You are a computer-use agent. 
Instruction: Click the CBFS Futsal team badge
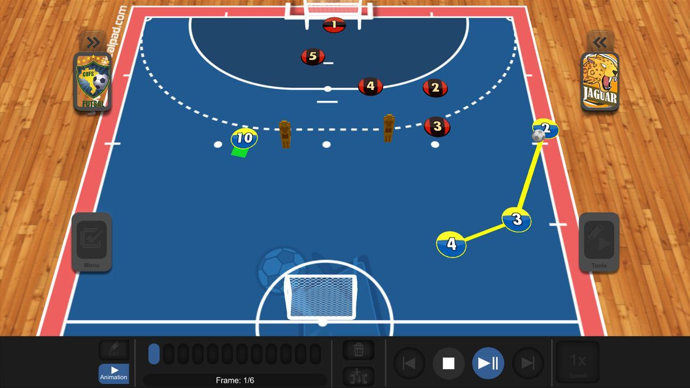[x=92, y=82]
